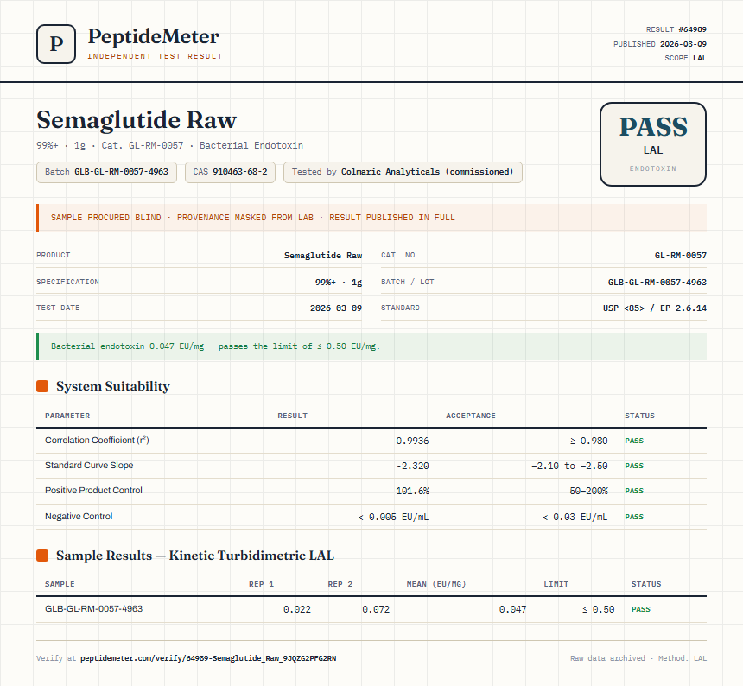Click the Independent Test Result subtitle
Viewport: 743px width, 686px height.
(155, 56)
